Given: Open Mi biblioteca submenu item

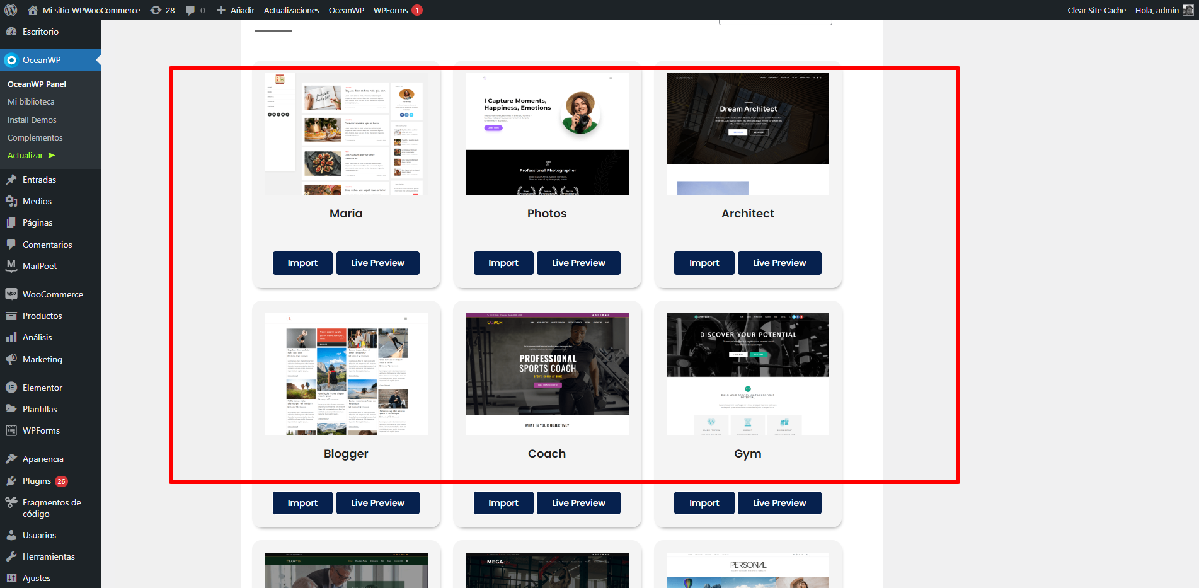Looking at the screenshot, I should [31, 101].
